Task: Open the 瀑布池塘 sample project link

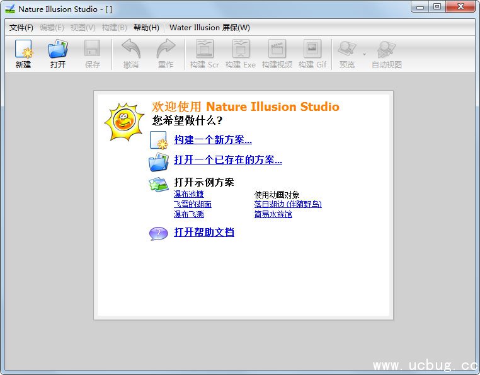Action: pos(189,194)
